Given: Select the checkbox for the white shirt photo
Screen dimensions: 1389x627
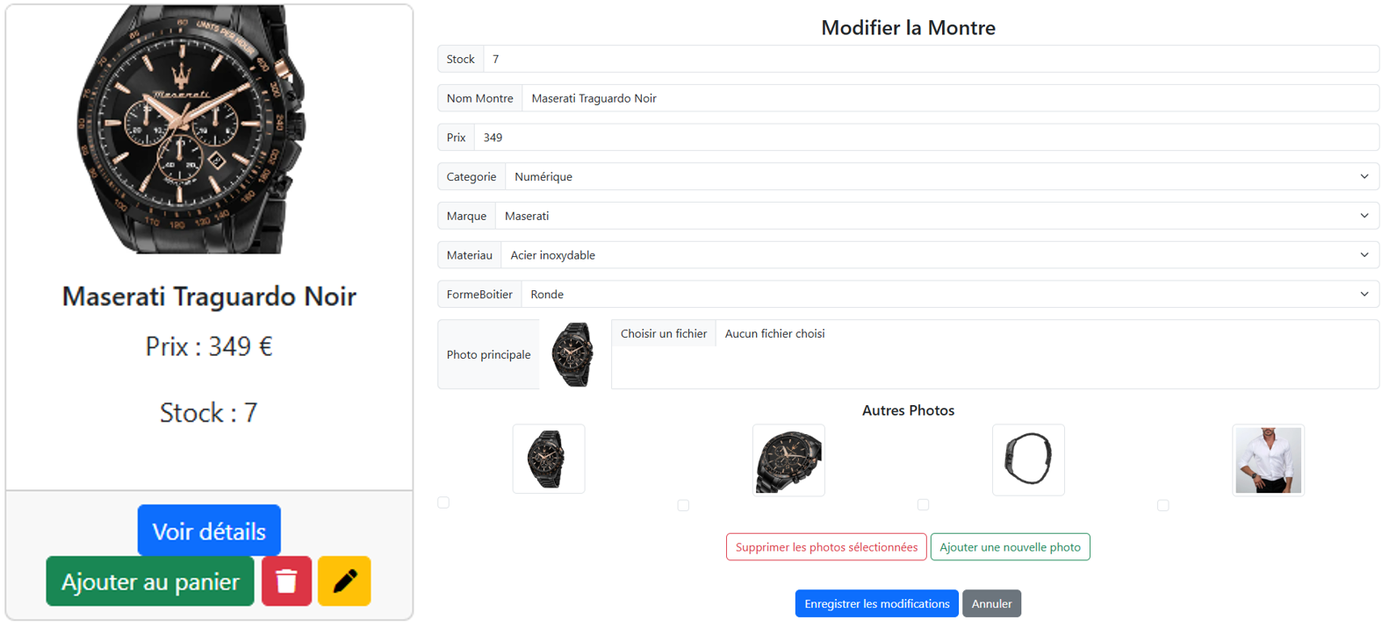Looking at the screenshot, I should click(1163, 505).
